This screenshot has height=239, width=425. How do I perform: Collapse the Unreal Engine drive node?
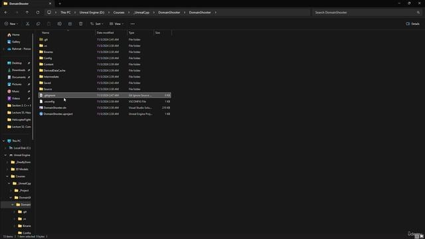click(x=6, y=155)
